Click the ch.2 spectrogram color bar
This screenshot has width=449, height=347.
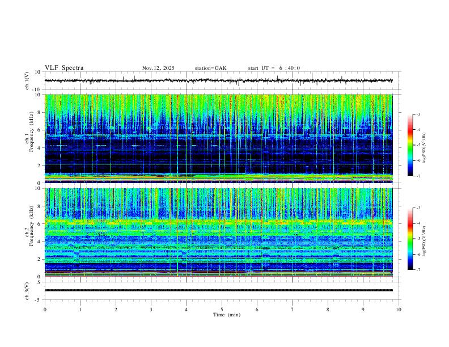pyautogui.click(x=410, y=239)
